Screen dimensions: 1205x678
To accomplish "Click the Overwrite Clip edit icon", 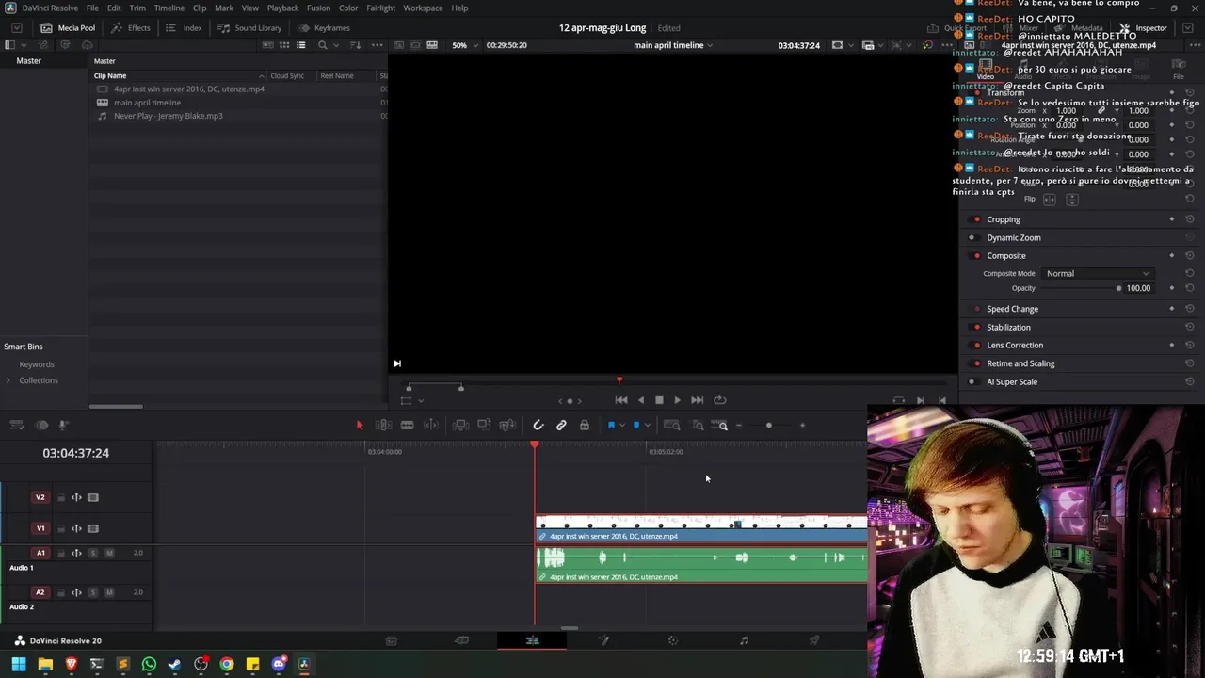I will [484, 426].
